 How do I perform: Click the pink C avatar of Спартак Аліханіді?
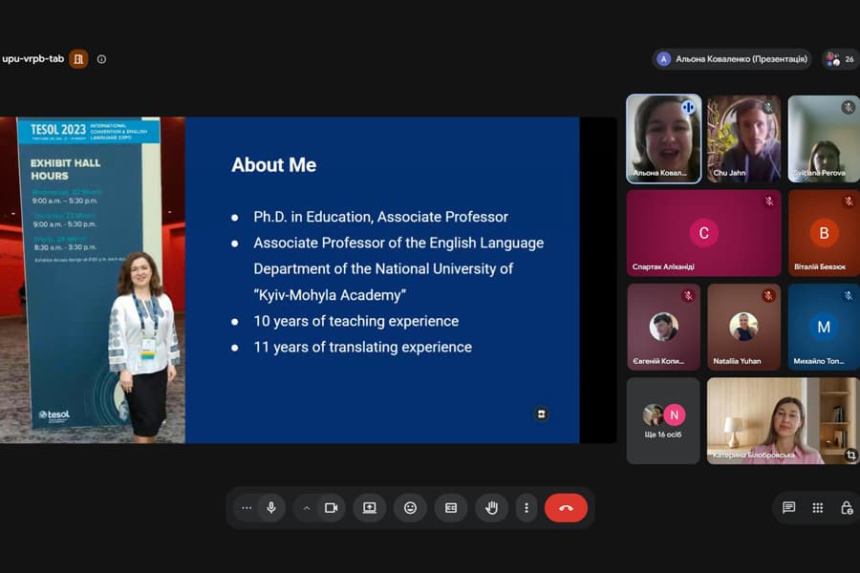click(703, 233)
